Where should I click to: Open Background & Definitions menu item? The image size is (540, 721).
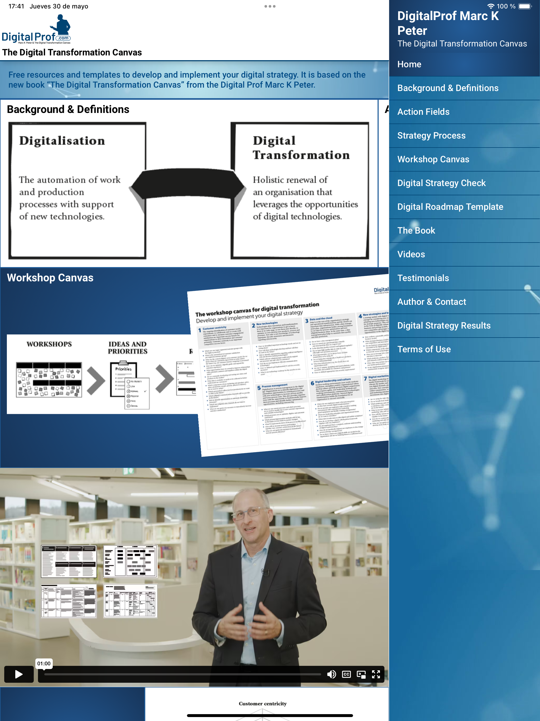(464, 88)
